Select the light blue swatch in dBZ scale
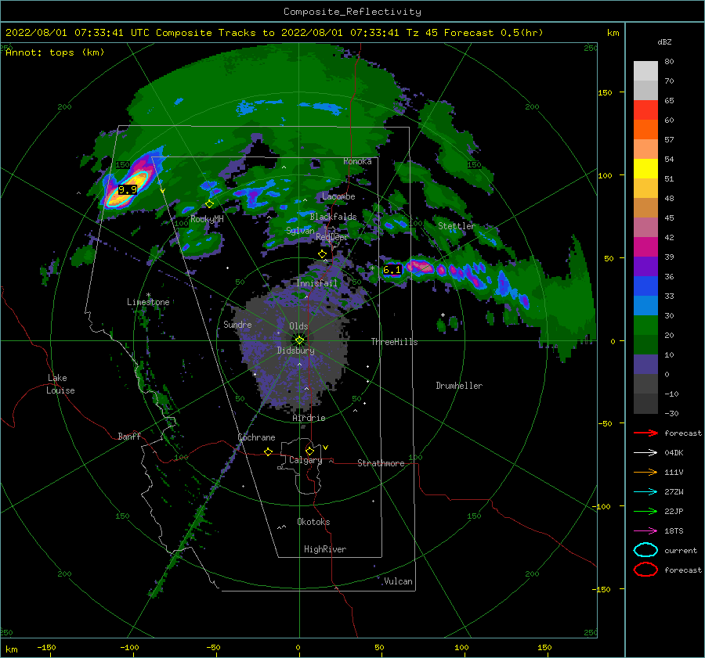This screenshot has width=705, height=658. pos(645,305)
